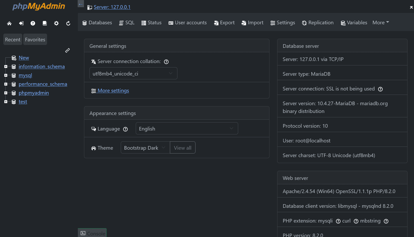This screenshot has height=237, width=414.
Task: Click the test database icon
Action: pos(14,102)
